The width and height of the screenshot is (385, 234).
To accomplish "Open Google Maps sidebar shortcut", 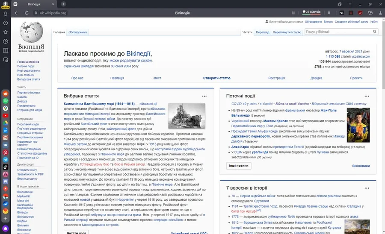I will click(6, 108).
